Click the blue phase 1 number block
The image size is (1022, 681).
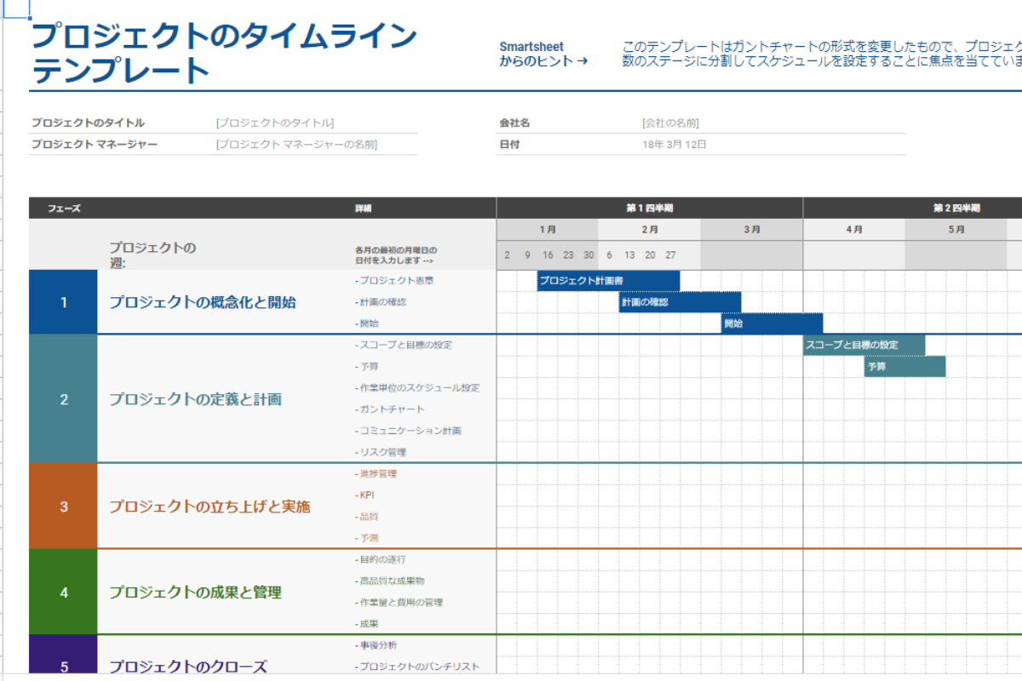tap(64, 302)
